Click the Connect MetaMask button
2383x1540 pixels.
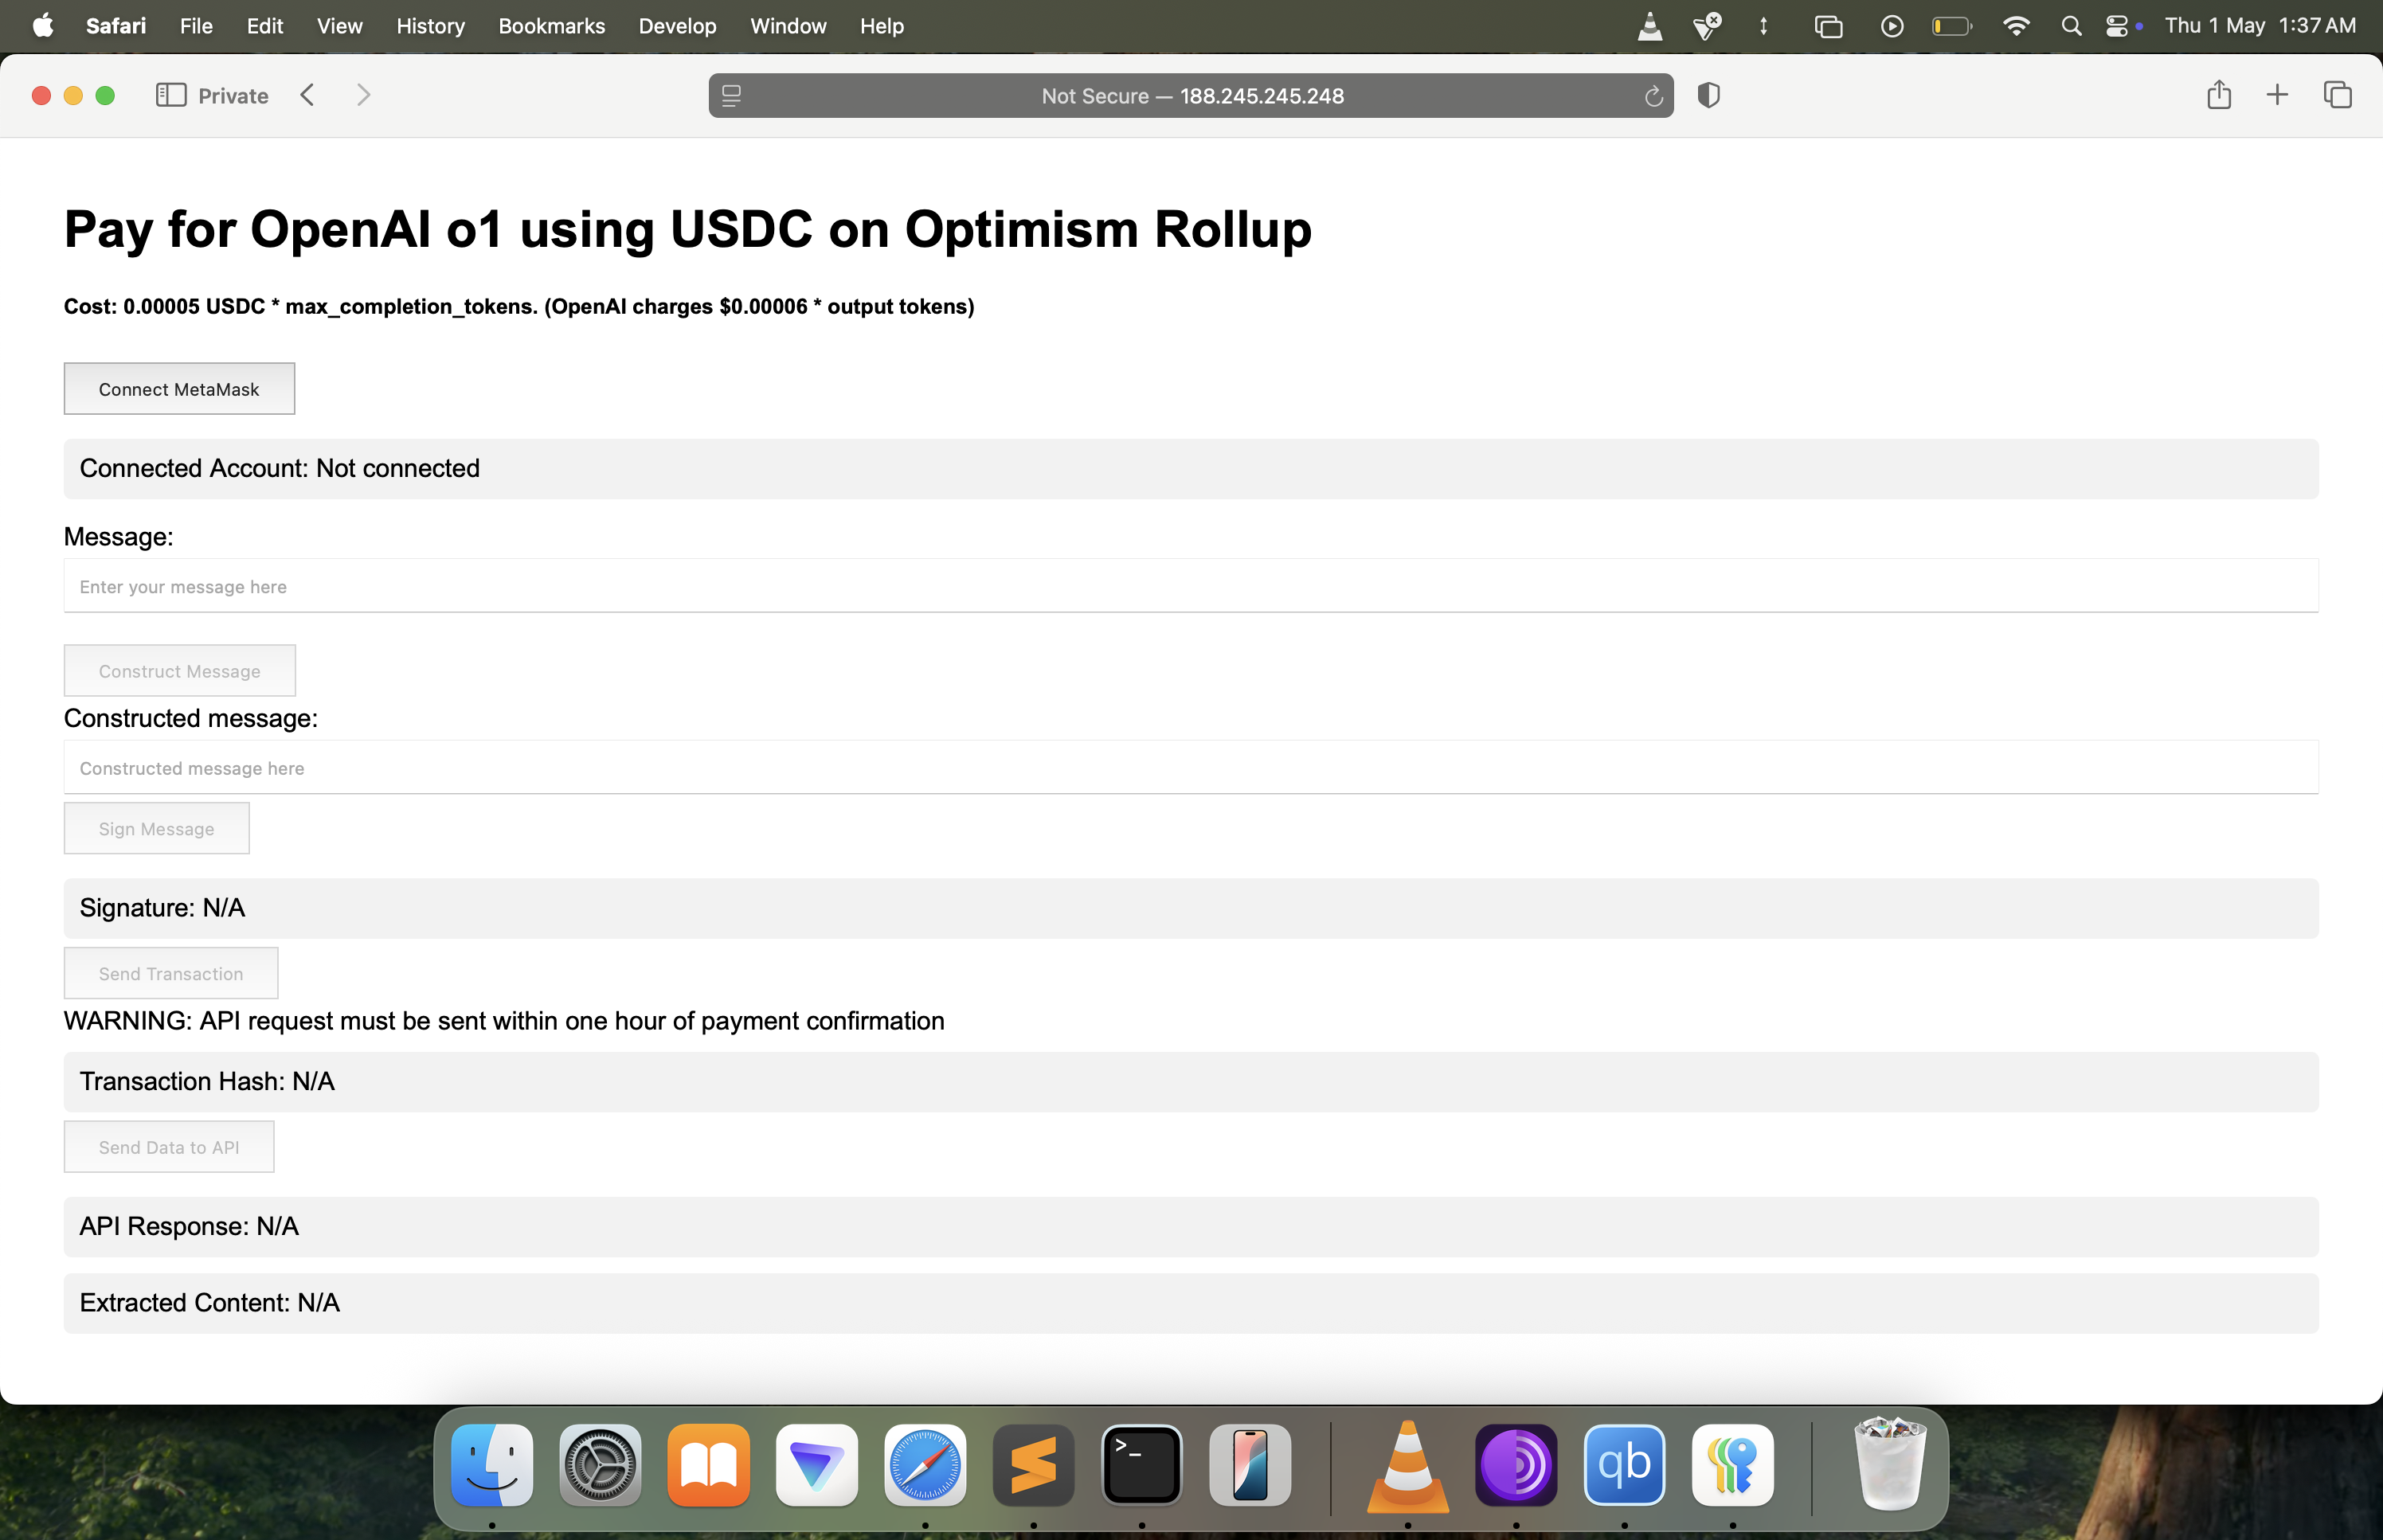pos(179,389)
